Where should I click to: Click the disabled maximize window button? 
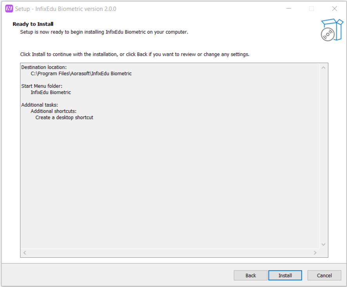(x=311, y=9)
